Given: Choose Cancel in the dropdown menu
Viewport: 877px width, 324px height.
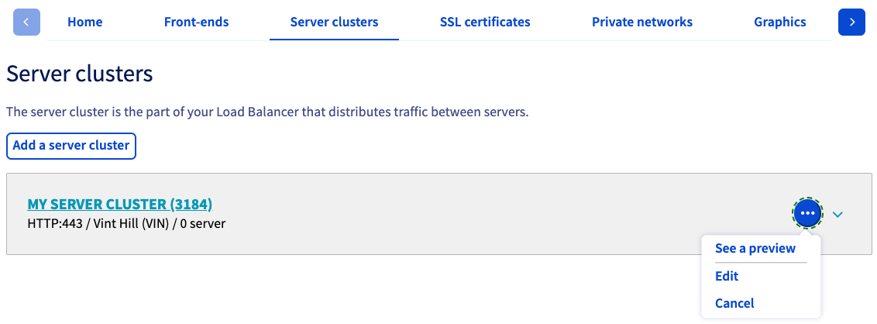Looking at the screenshot, I should click(x=734, y=303).
